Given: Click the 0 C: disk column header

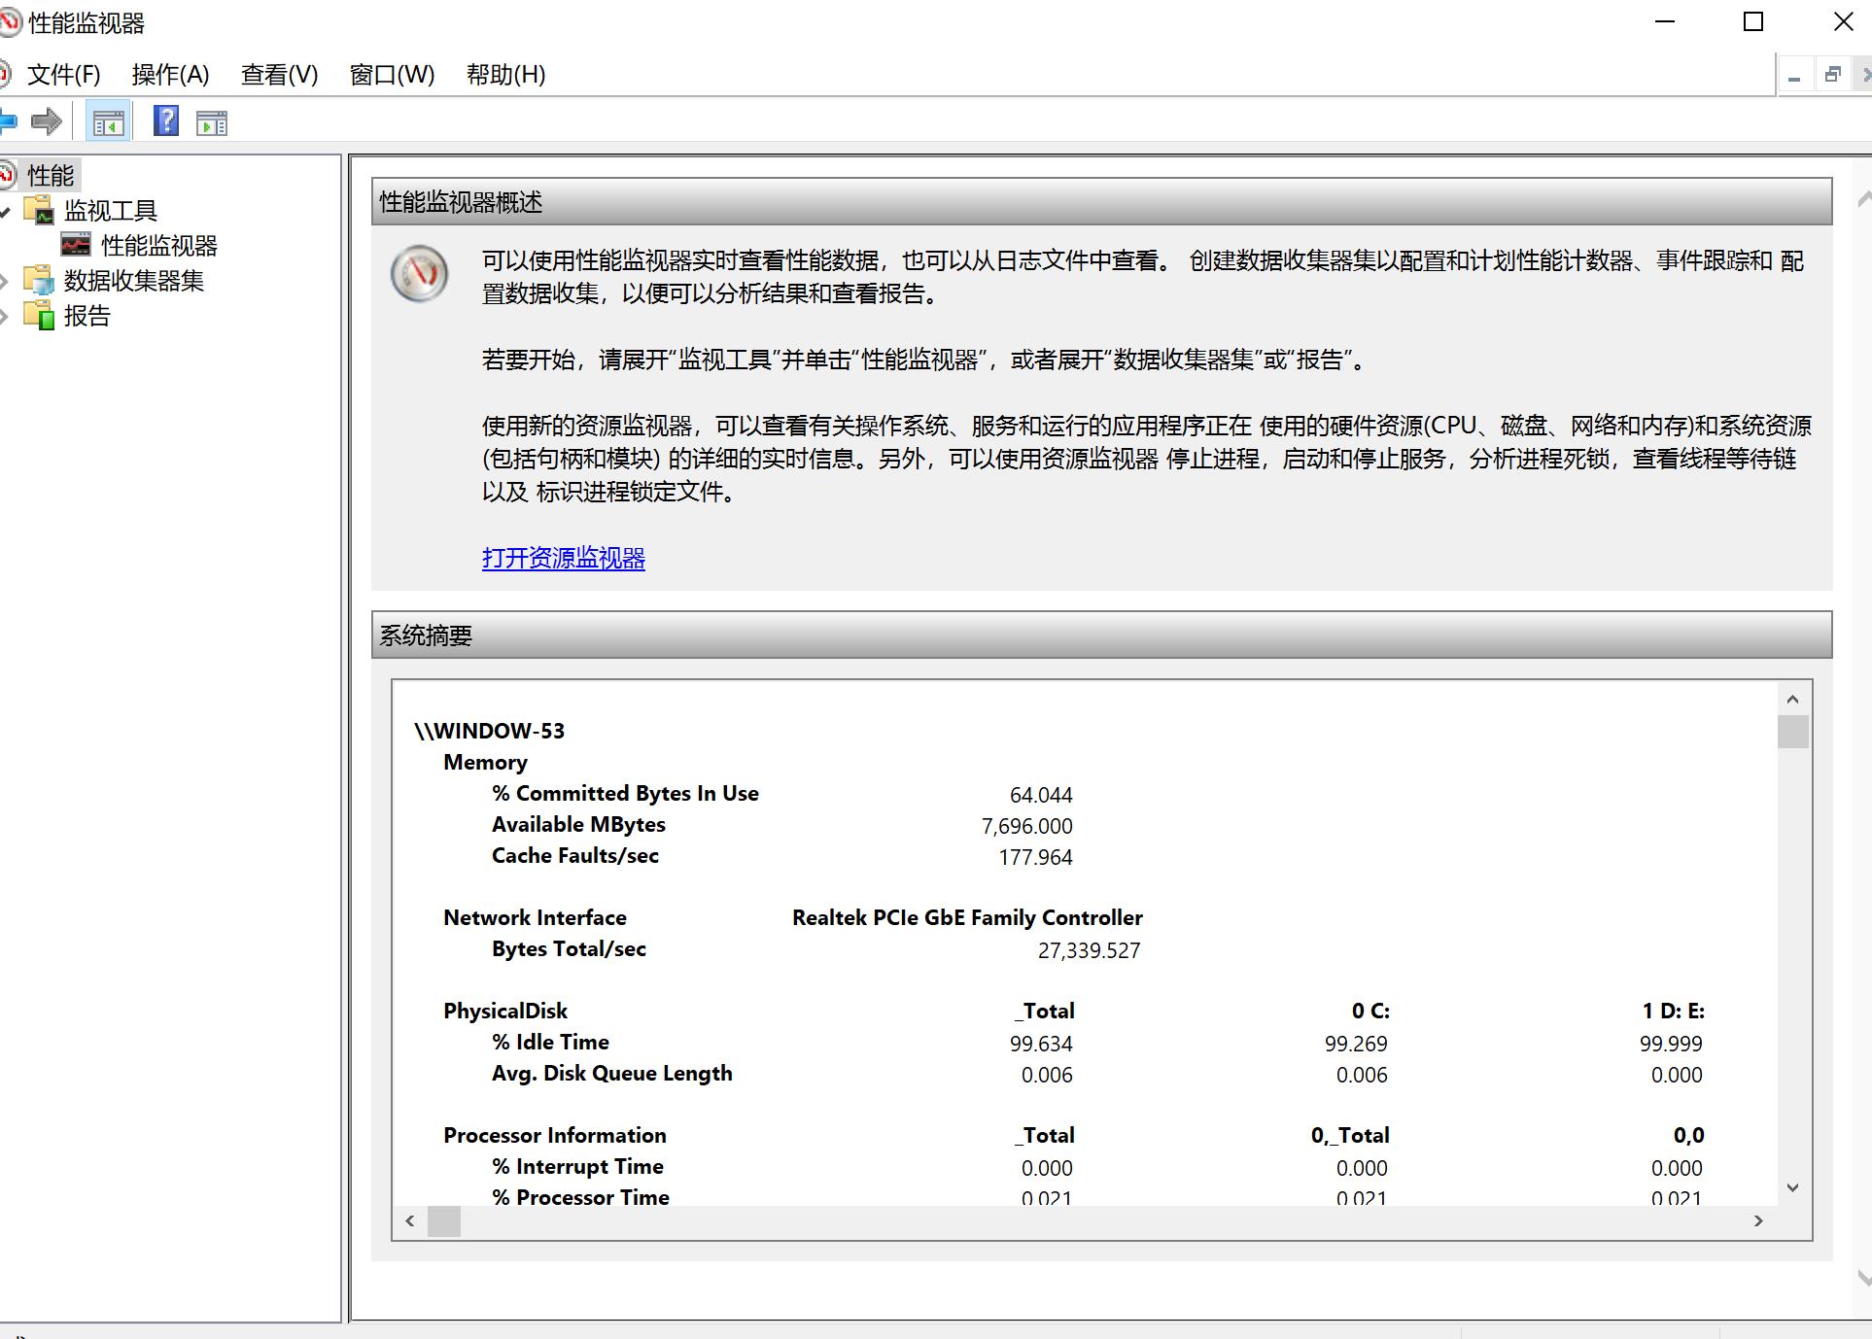Looking at the screenshot, I should 1370,1011.
